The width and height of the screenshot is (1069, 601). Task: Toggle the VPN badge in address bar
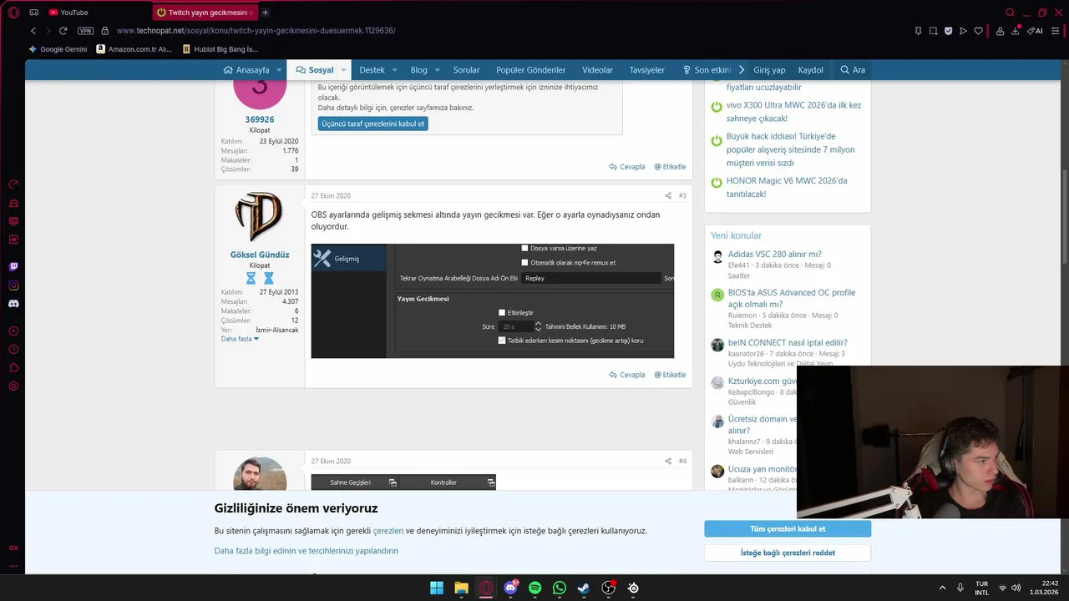(x=85, y=31)
